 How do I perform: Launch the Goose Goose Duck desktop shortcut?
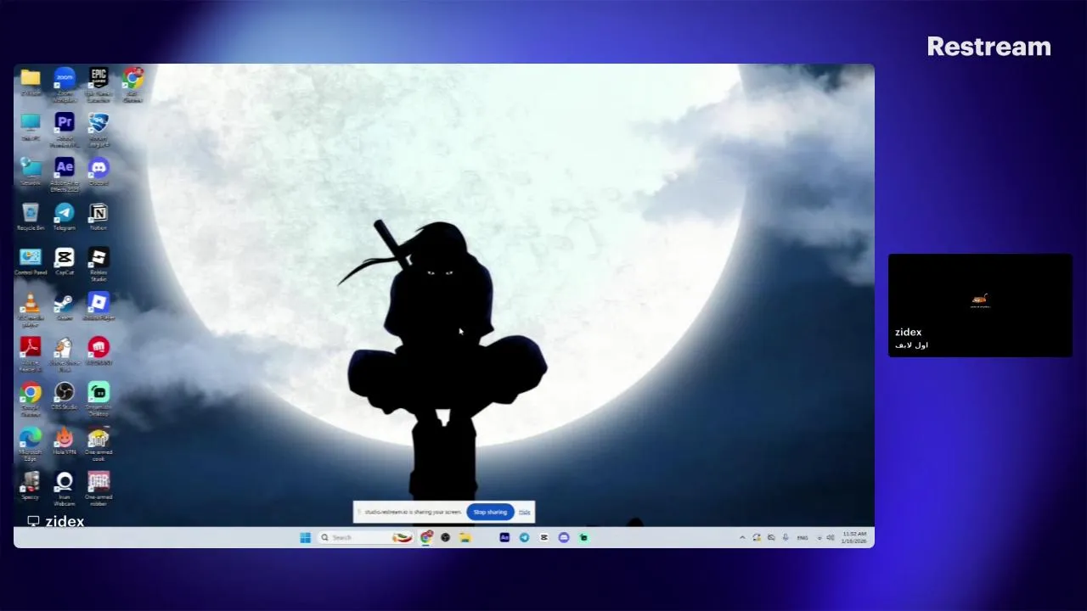click(65, 354)
